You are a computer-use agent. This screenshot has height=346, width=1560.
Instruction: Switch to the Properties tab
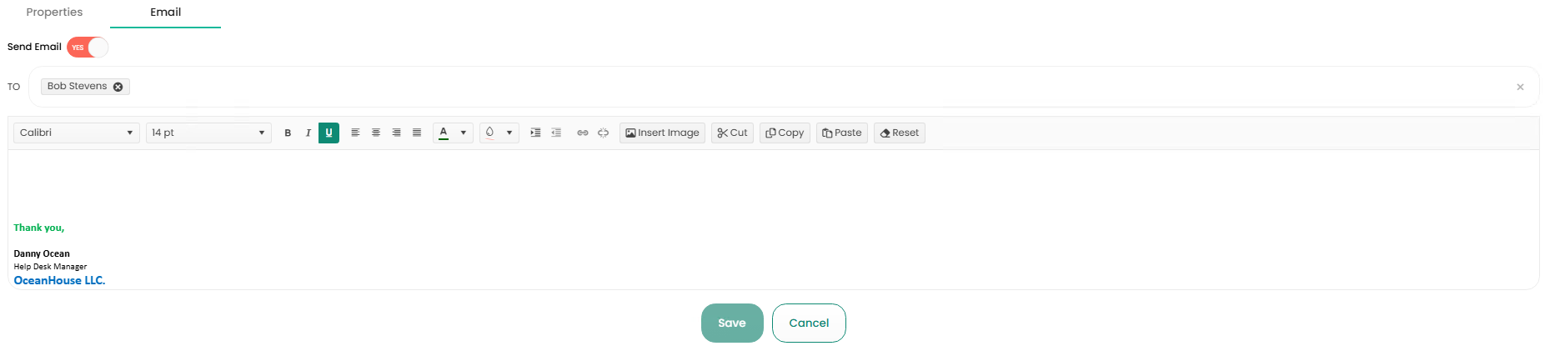click(54, 13)
